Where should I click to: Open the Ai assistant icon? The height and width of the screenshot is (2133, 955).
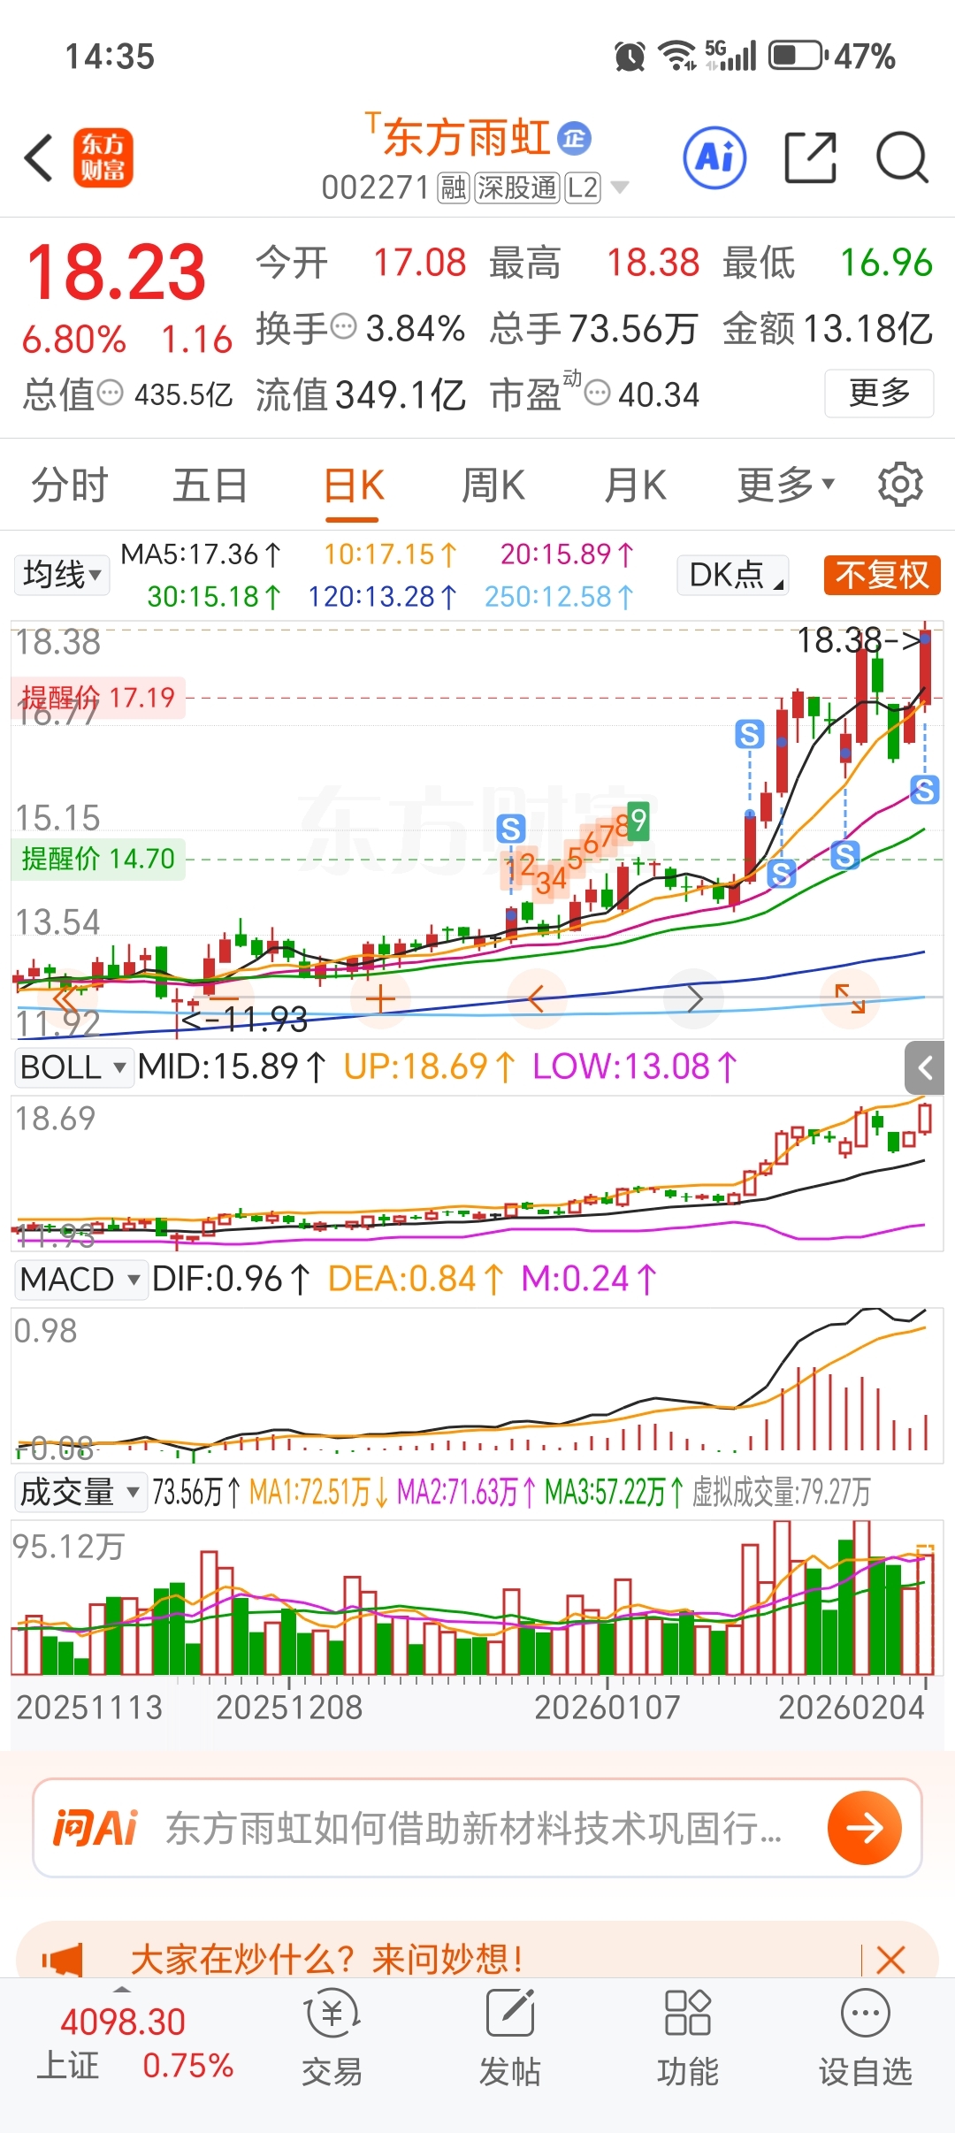[714, 157]
